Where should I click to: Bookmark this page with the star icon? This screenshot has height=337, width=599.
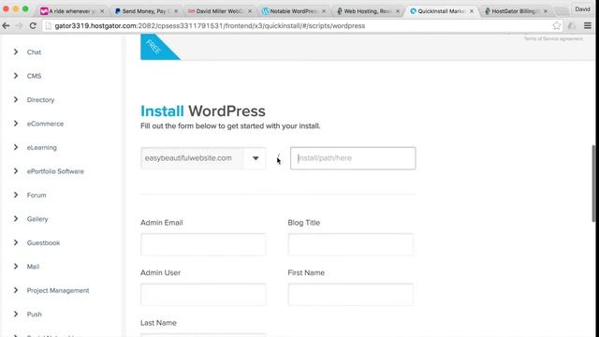557,25
